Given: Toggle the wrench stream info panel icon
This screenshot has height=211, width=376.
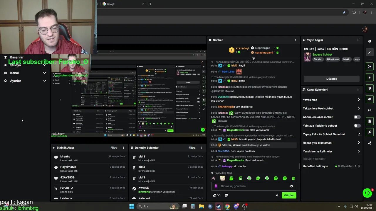Looking at the screenshot, I should tap(370, 132).
